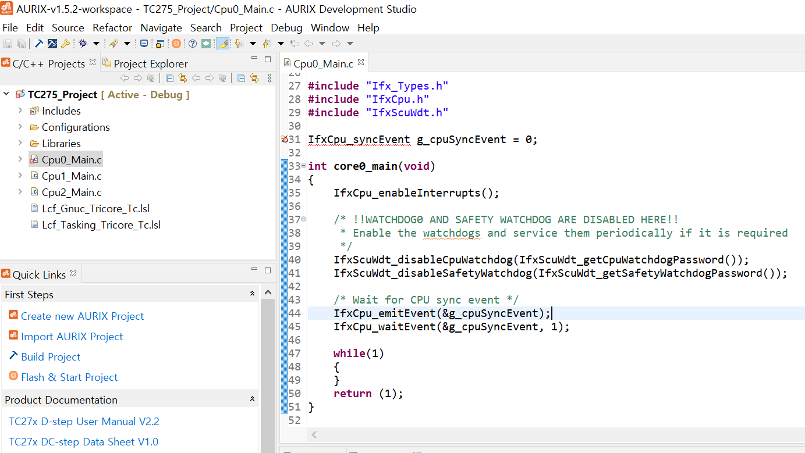Open the Project menu

tap(246, 28)
